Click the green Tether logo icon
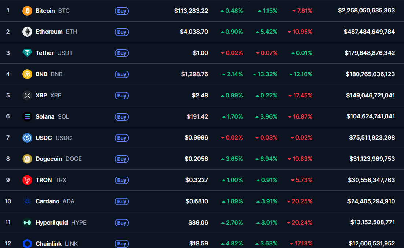Screen dimensions: 404x248 [27, 53]
